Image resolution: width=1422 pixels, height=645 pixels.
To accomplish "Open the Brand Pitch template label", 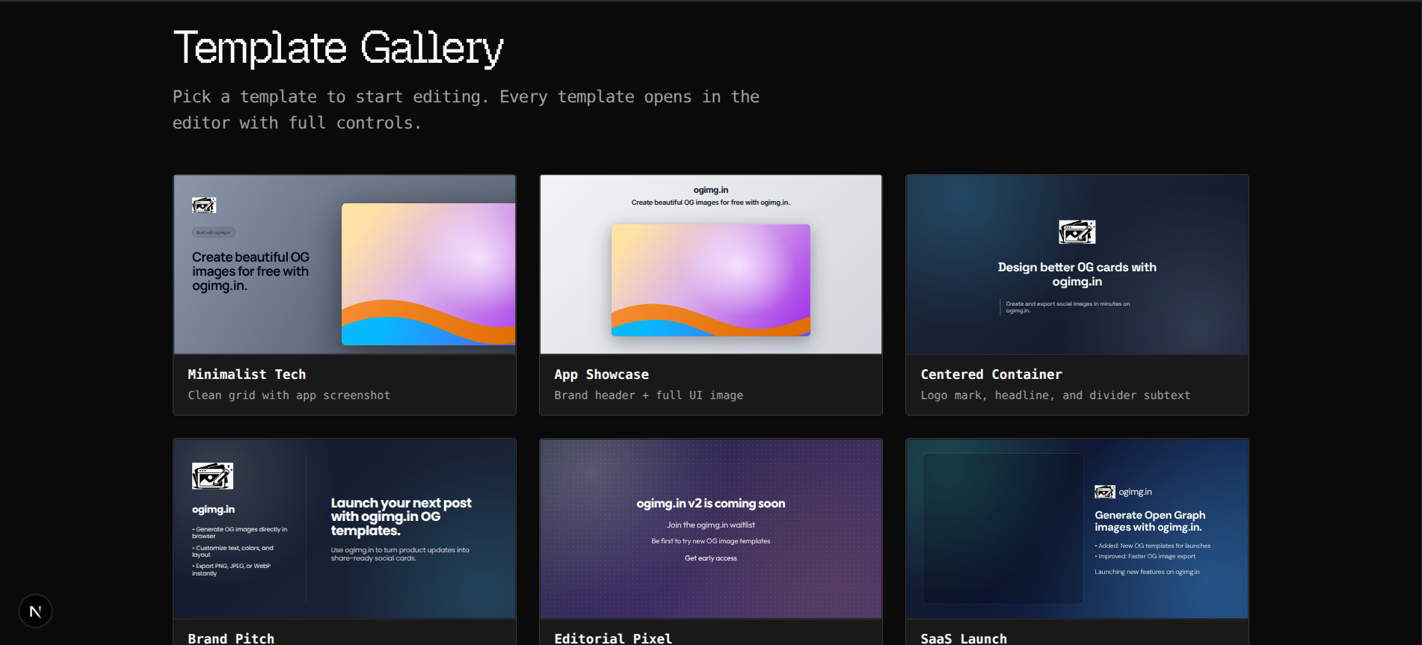I will tap(231, 638).
